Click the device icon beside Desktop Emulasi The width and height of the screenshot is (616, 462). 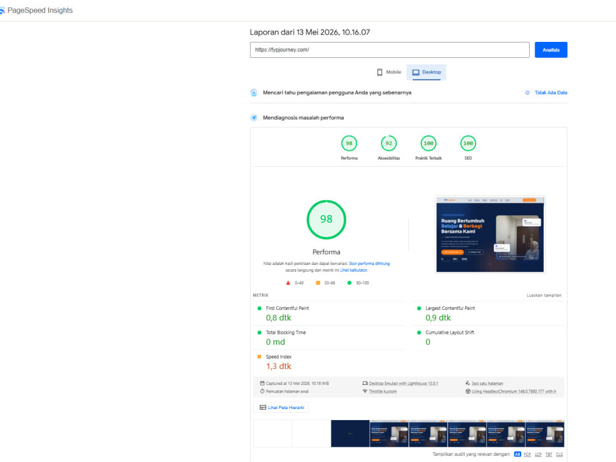click(x=365, y=383)
